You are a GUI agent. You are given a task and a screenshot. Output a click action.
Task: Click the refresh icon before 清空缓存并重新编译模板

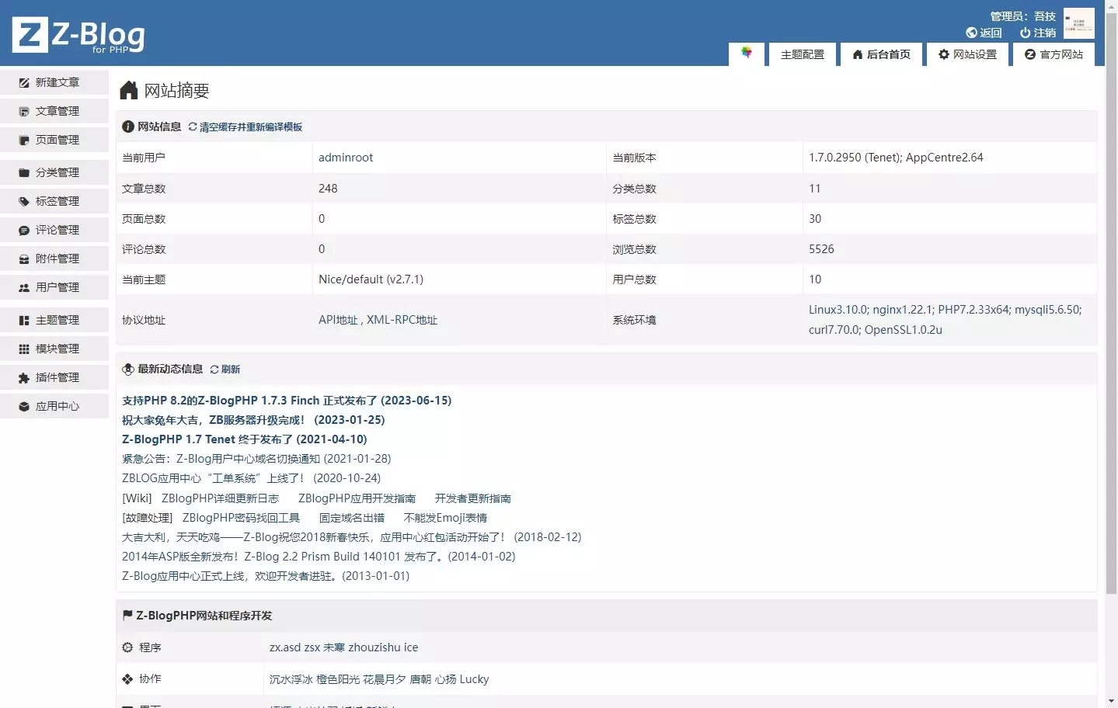(193, 127)
